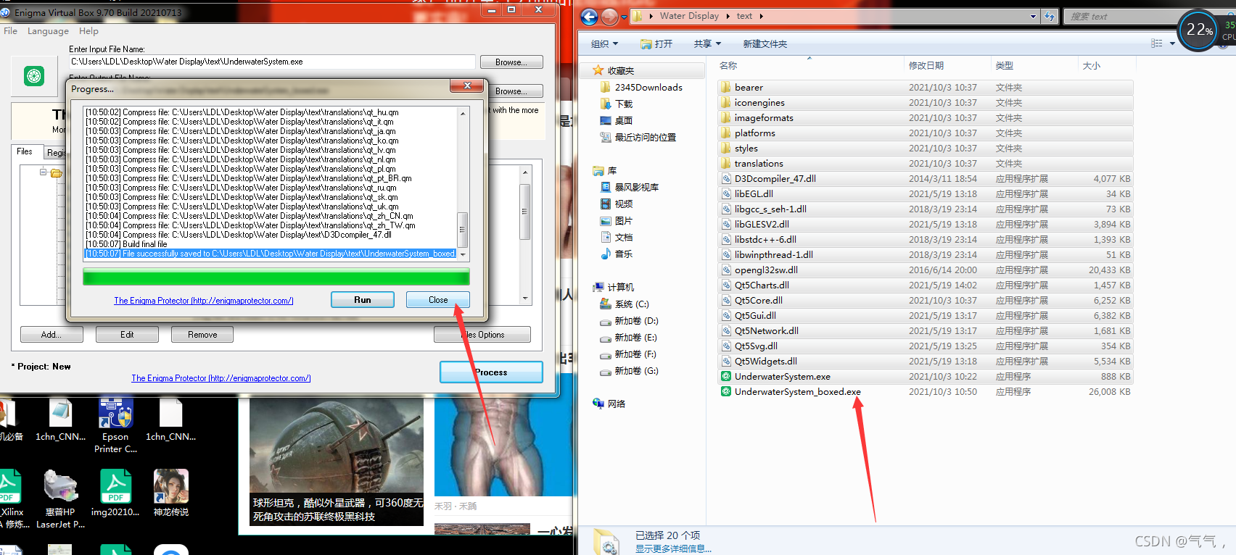Select the Qt5Core.dll file row
The image size is (1236, 555).
[x=925, y=301]
